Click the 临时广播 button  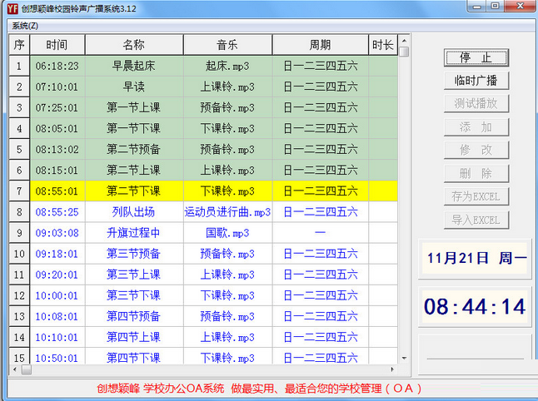tap(476, 81)
